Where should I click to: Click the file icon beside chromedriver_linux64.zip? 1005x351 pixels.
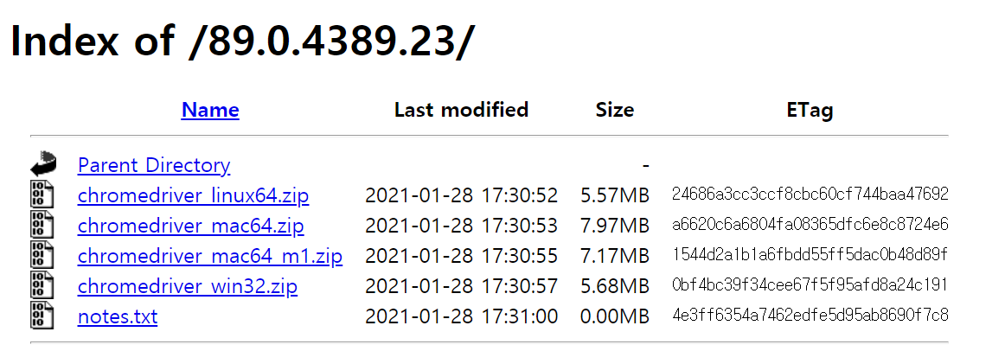pyautogui.click(x=43, y=195)
